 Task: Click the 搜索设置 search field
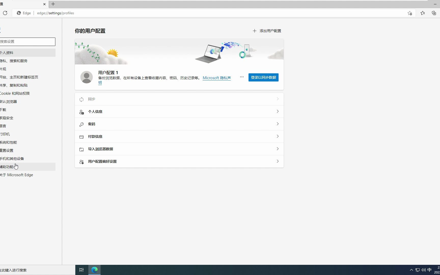(28, 42)
